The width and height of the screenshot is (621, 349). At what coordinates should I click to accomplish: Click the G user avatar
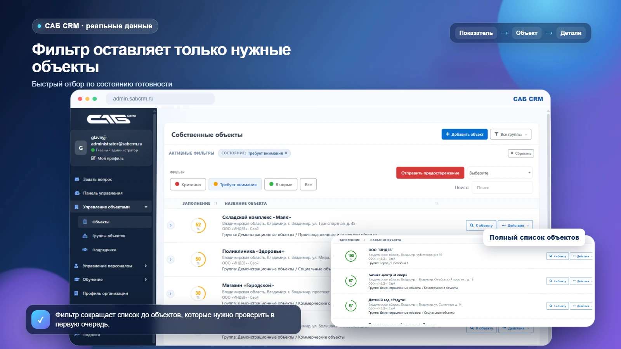click(81, 148)
